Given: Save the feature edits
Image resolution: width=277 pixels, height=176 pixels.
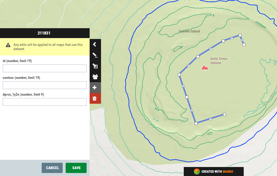Looking at the screenshot, I should coord(76,168).
